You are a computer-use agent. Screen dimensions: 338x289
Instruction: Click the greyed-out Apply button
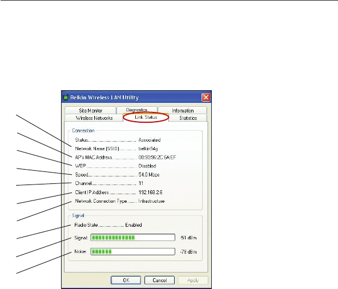[x=193, y=280]
